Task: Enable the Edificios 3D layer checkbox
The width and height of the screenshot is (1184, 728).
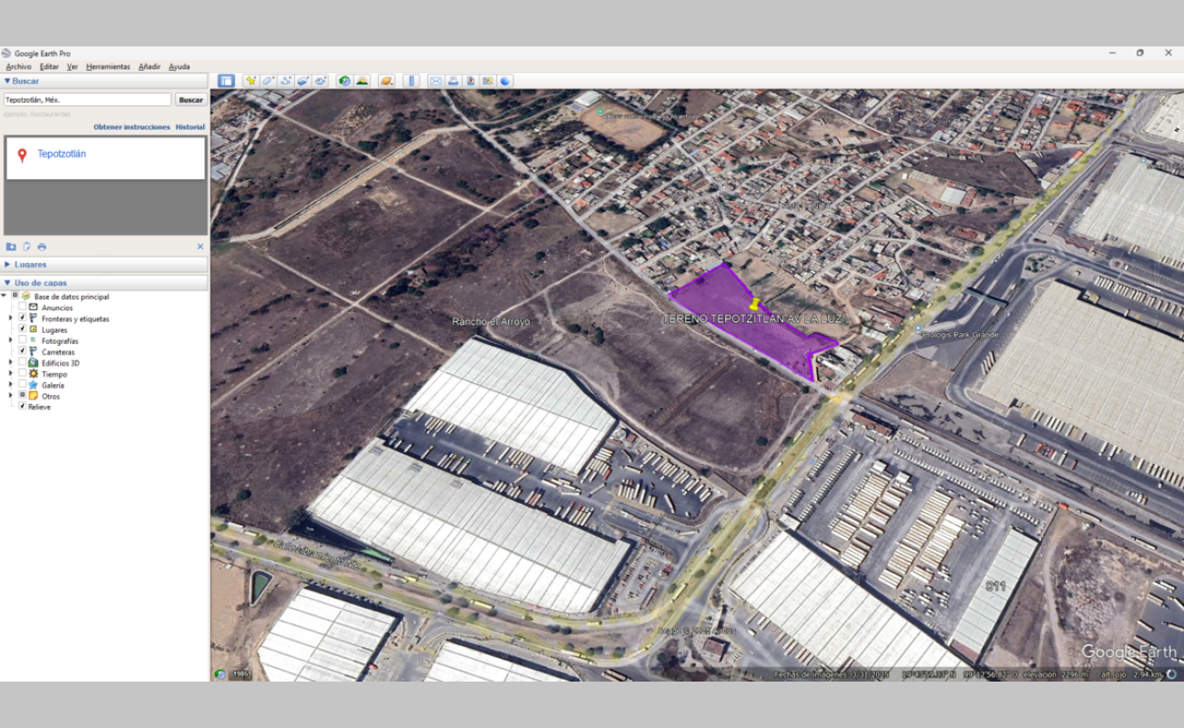Action: 23,363
